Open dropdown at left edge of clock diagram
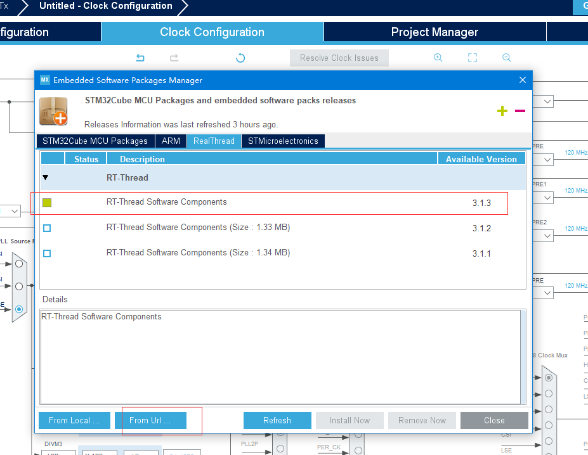 pos(14,212)
